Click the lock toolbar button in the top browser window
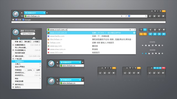Screen dimensions: 177x99 pyautogui.click(x=154, y=16)
